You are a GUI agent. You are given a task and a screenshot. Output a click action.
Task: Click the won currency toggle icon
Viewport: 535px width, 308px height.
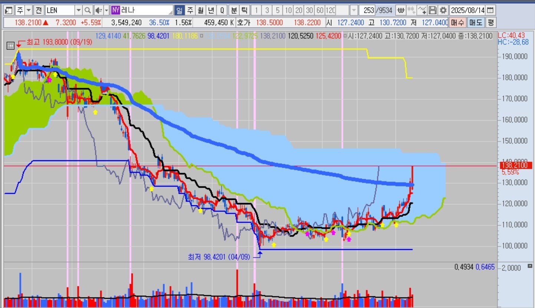[x=401, y=10]
